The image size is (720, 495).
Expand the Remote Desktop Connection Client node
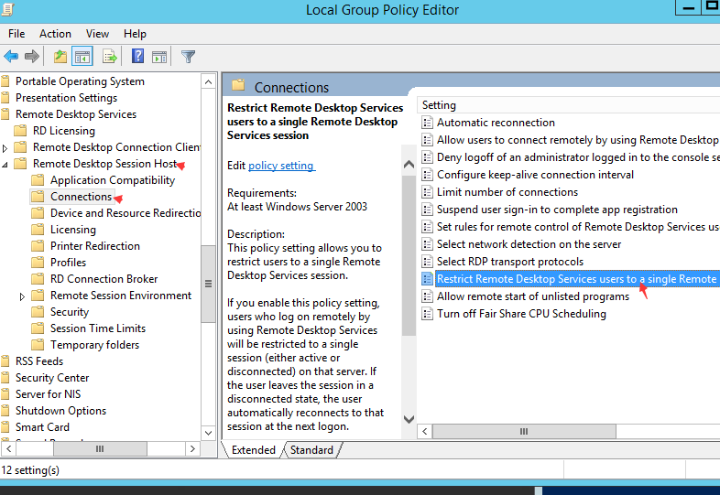6,147
